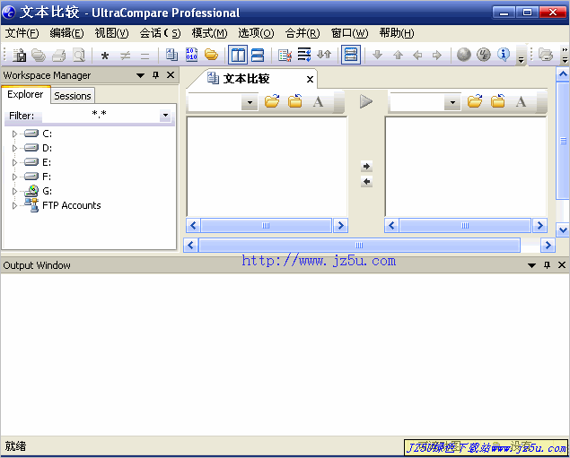Switch to Explorer tab
Screen dimensions: 570x458
pos(25,94)
